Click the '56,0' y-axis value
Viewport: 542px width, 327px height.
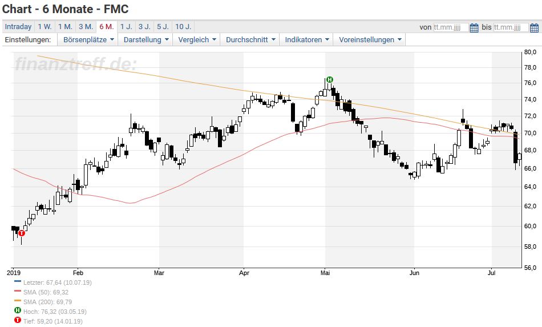coord(530,268)
